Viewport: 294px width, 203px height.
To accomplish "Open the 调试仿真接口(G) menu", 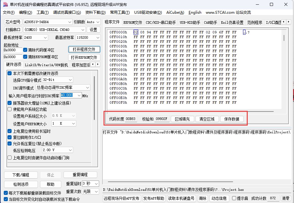I will [x=67, y=12].
